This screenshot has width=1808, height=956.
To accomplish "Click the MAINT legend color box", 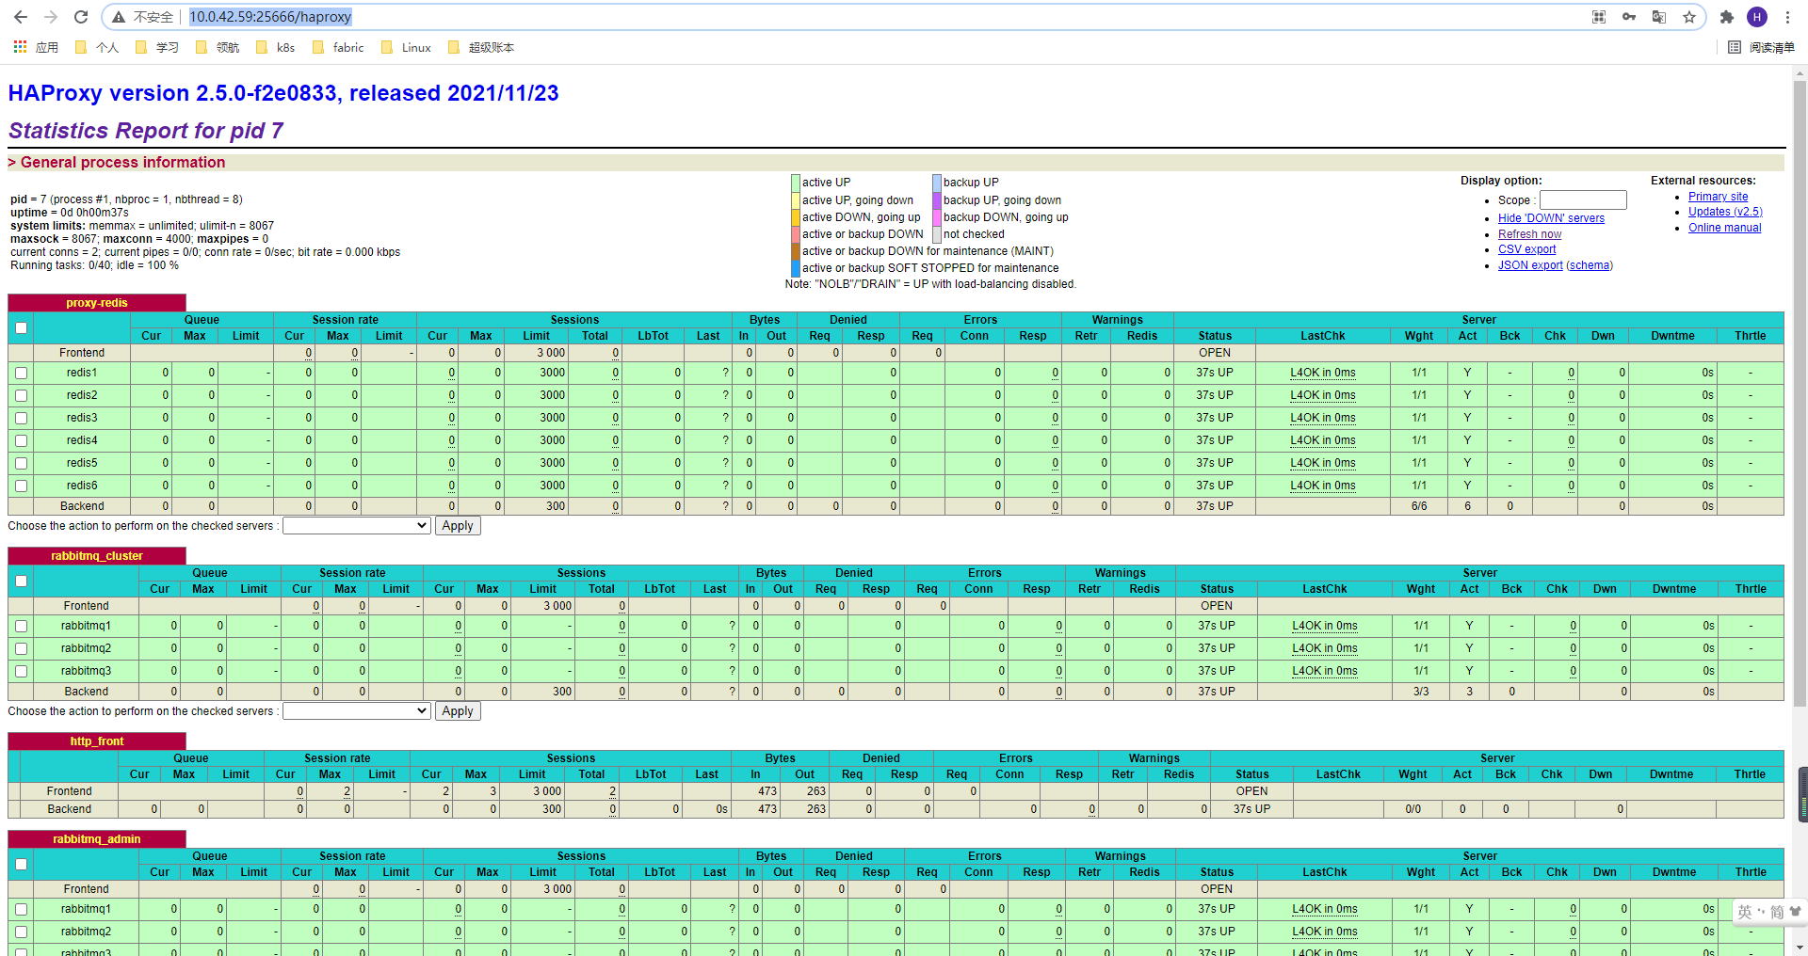I will [796, 251].
